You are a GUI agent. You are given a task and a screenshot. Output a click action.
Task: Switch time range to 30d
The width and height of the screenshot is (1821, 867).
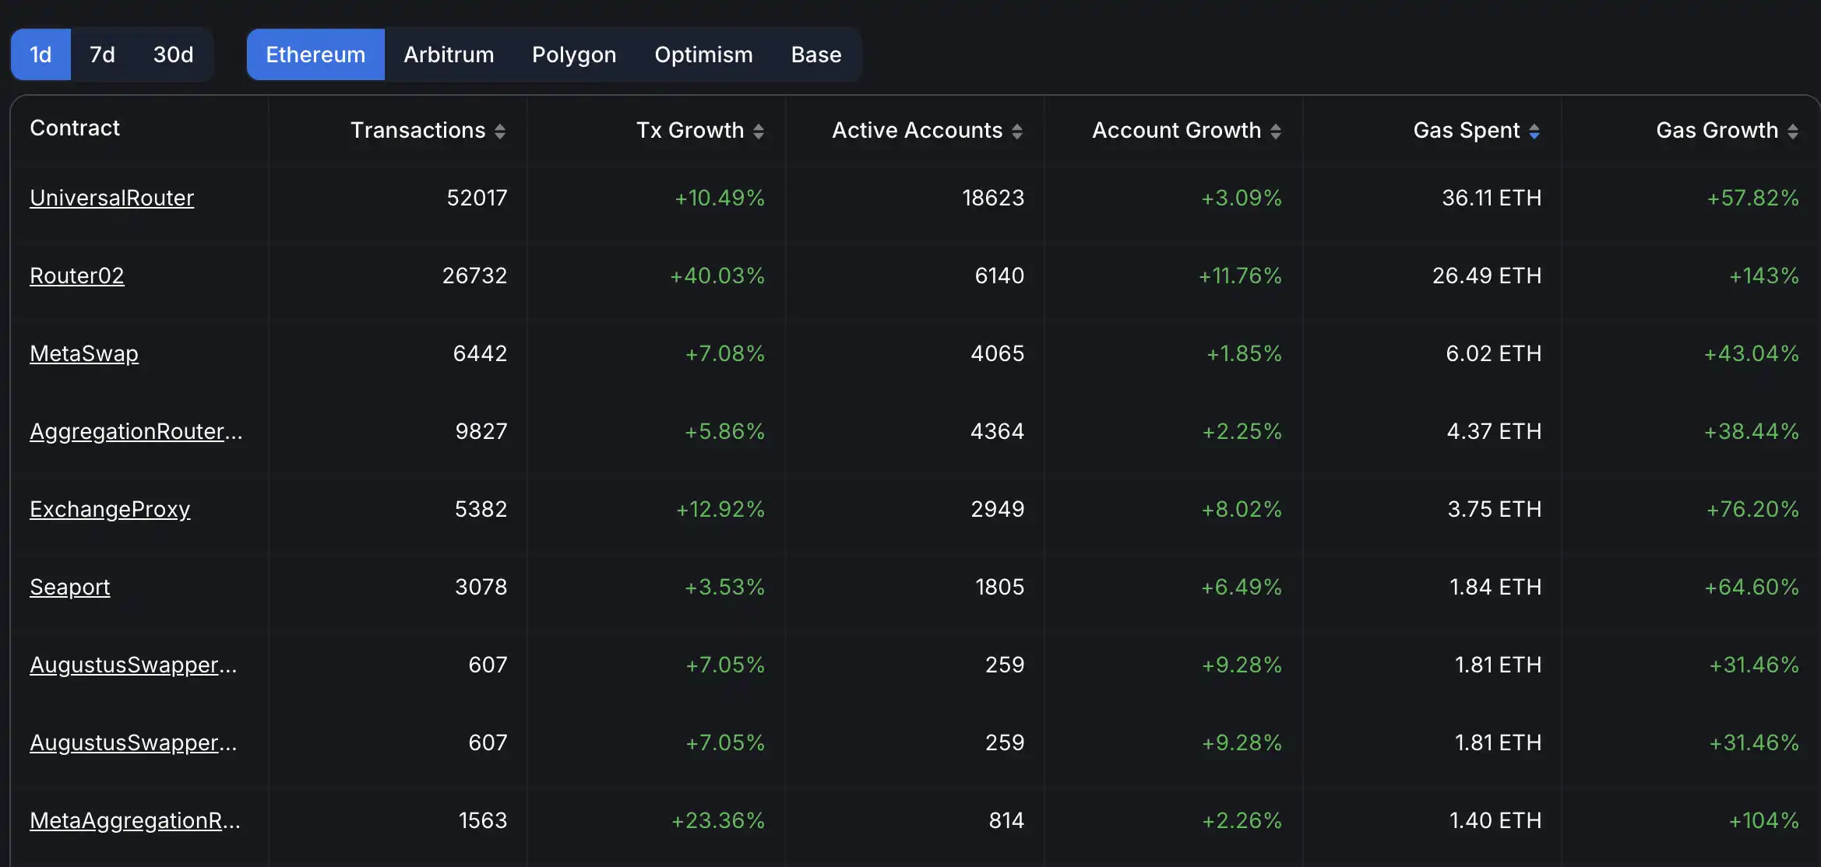pyautogui.click(x=173, y=54)
